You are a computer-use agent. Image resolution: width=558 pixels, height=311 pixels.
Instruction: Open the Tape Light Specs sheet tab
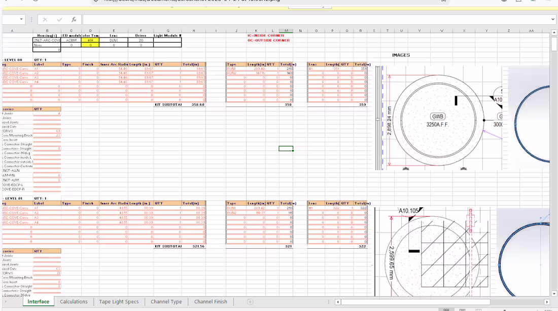coord(119,301)
